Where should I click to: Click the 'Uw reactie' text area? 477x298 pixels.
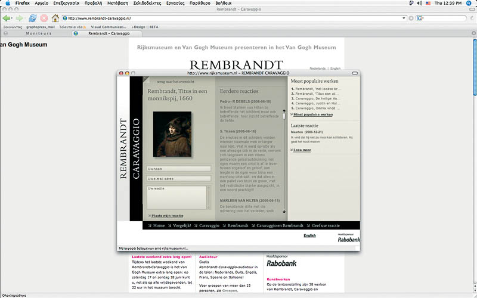click(176, 198)
